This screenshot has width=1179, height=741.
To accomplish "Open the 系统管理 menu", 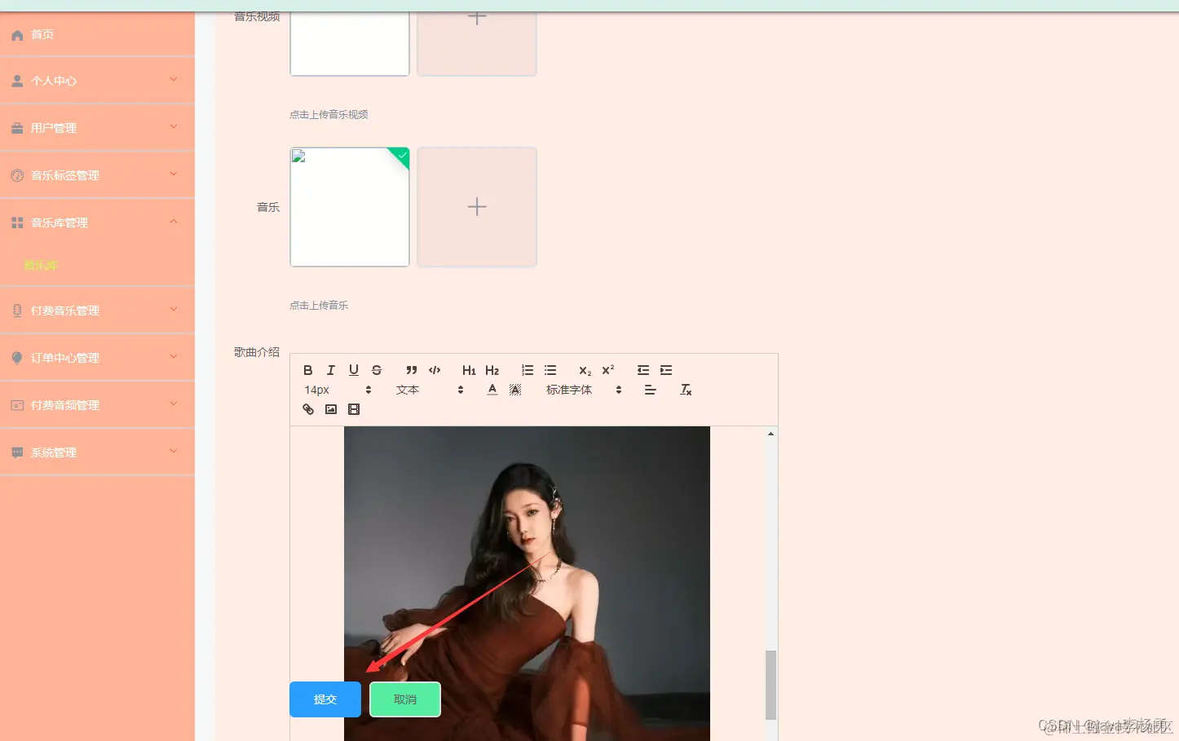I will (x=97, y=452).
